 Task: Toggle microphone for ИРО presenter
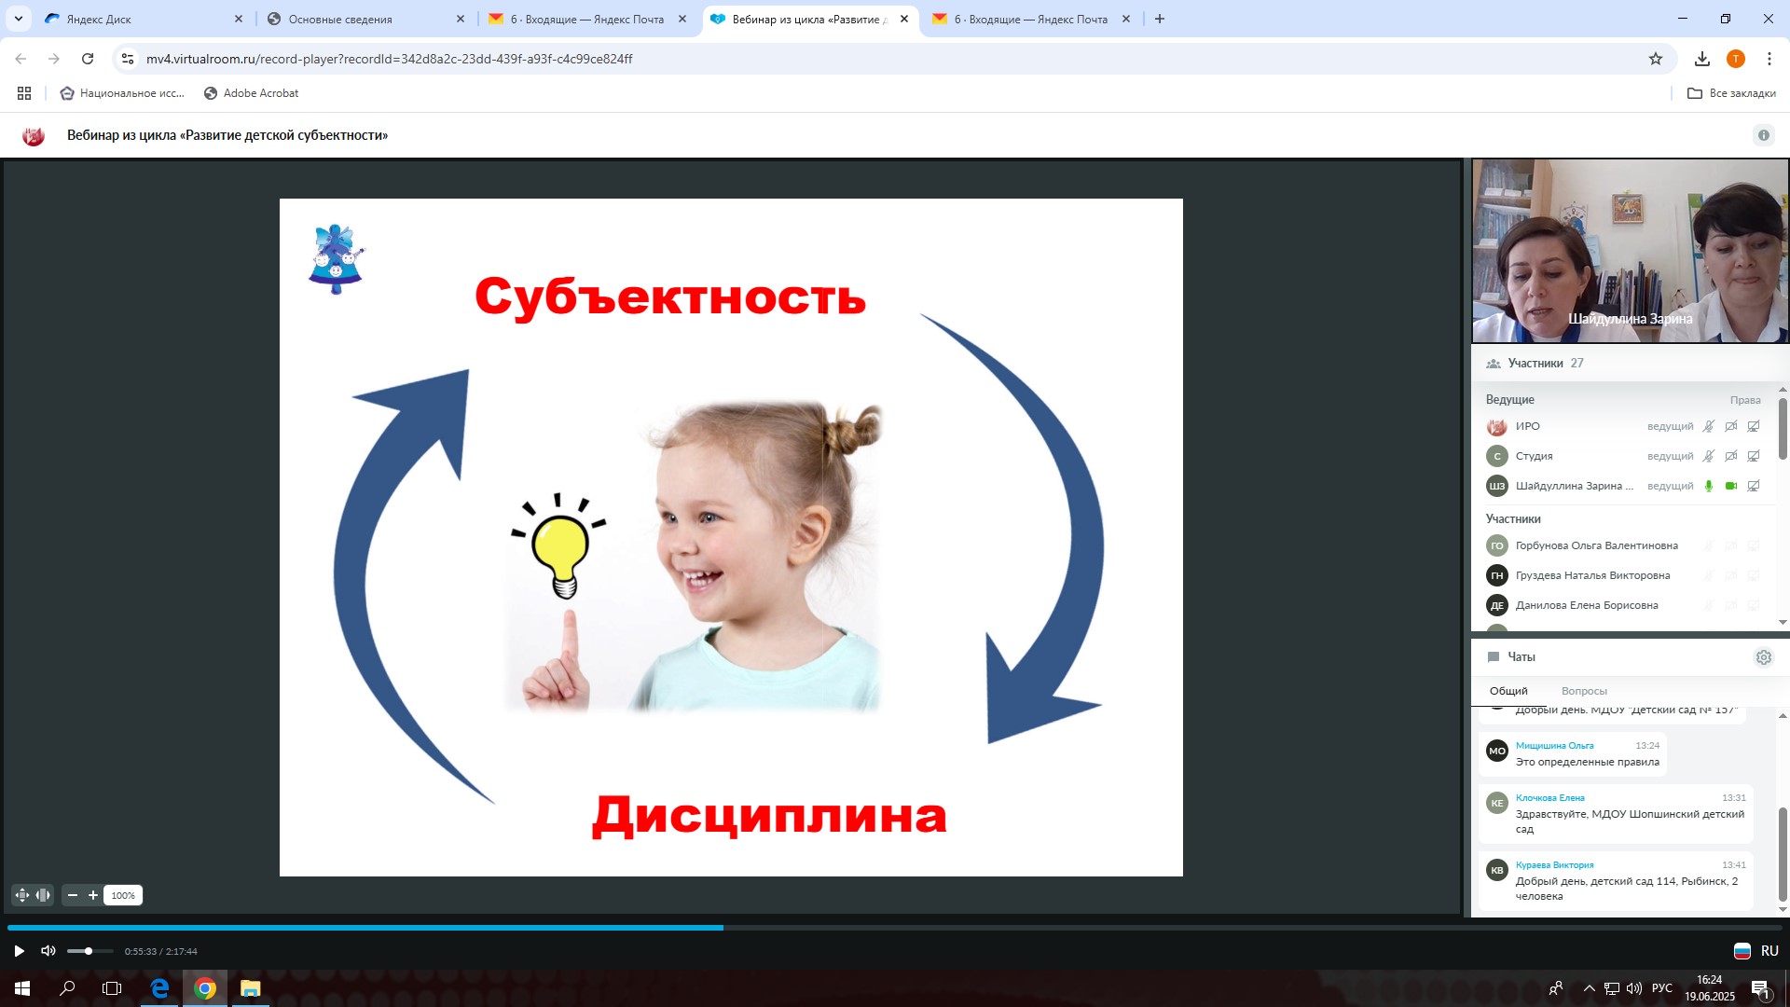[1708, 426]
